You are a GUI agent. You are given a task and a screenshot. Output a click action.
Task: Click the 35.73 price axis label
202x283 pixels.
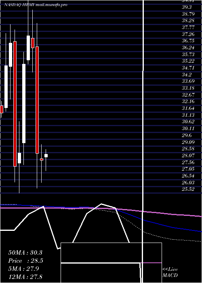(188, 54)
